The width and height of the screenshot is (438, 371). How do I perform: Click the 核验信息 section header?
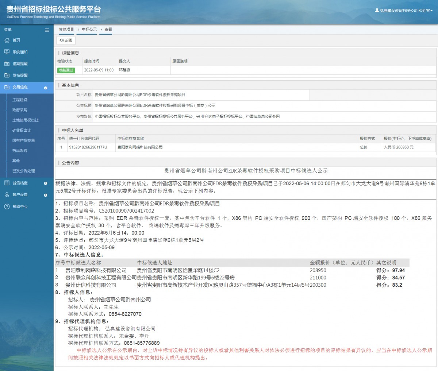tap(70, 53)
